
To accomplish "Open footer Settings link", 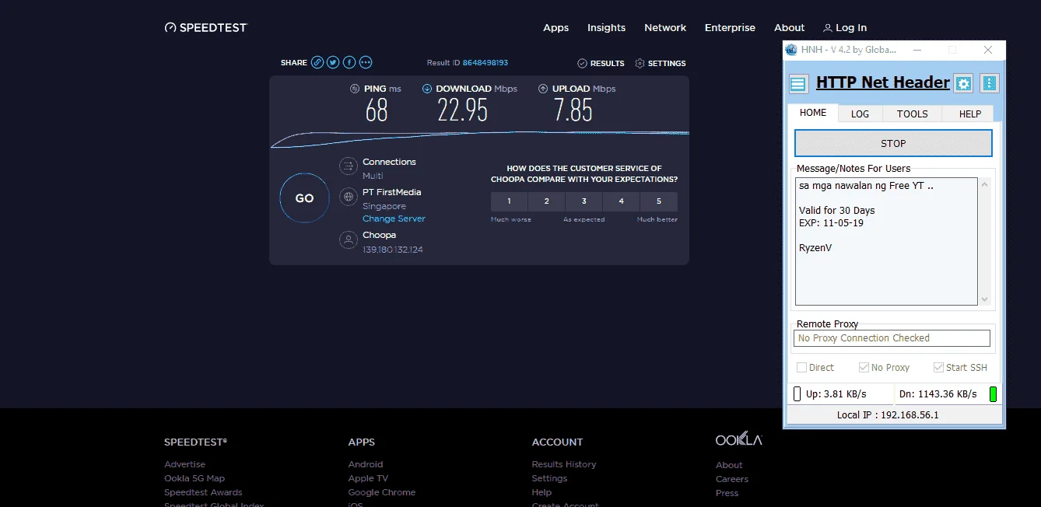I will [x=549, y=478].
